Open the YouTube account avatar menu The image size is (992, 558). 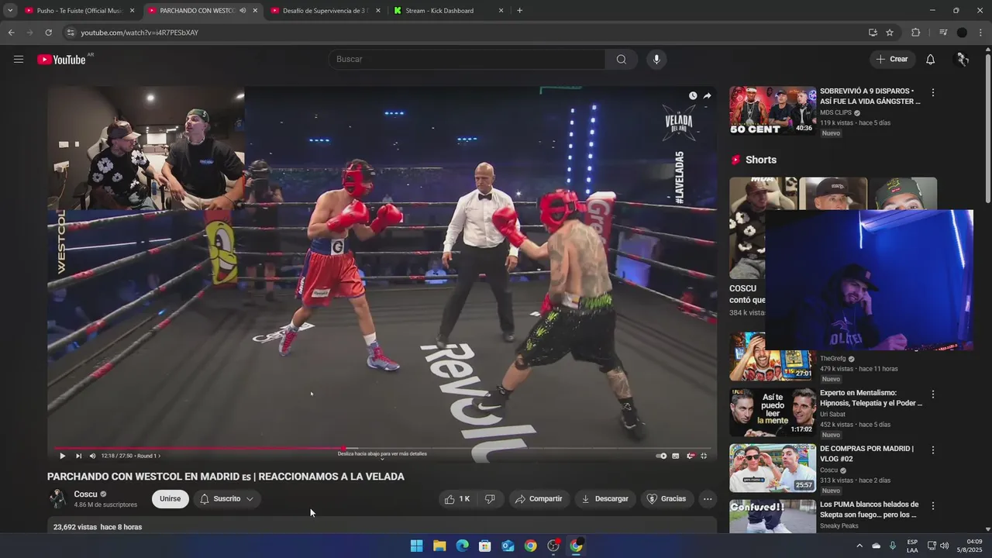tap(962, 59)
